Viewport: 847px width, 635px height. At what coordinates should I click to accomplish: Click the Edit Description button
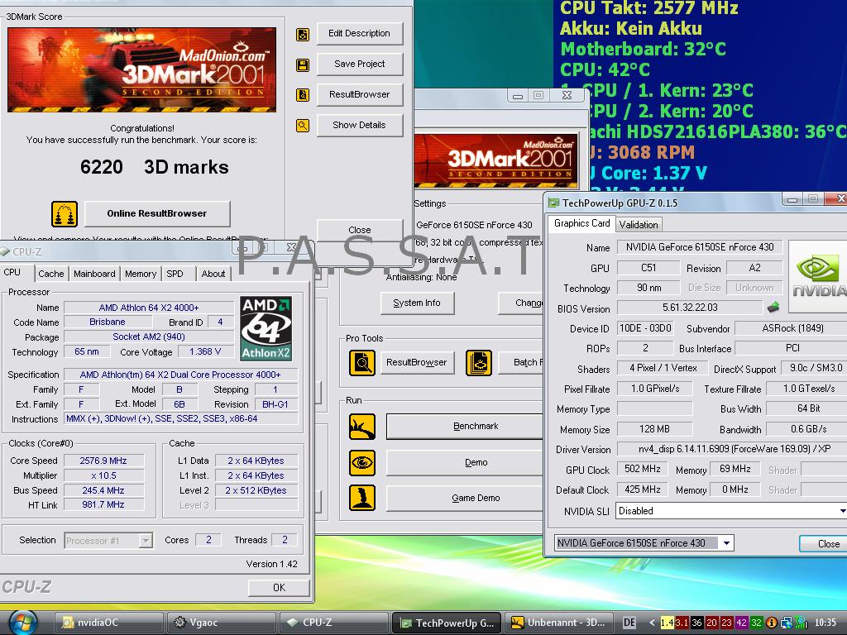[x=359, y=33]
